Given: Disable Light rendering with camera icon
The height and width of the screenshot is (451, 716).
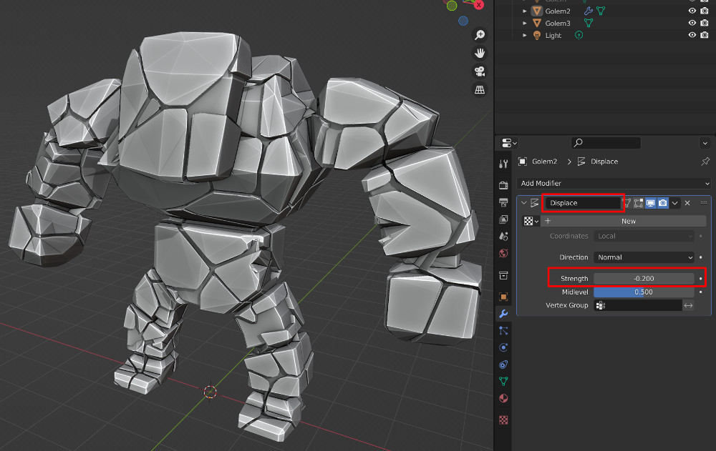Looking at the screenshot, I should pos(704,35).
